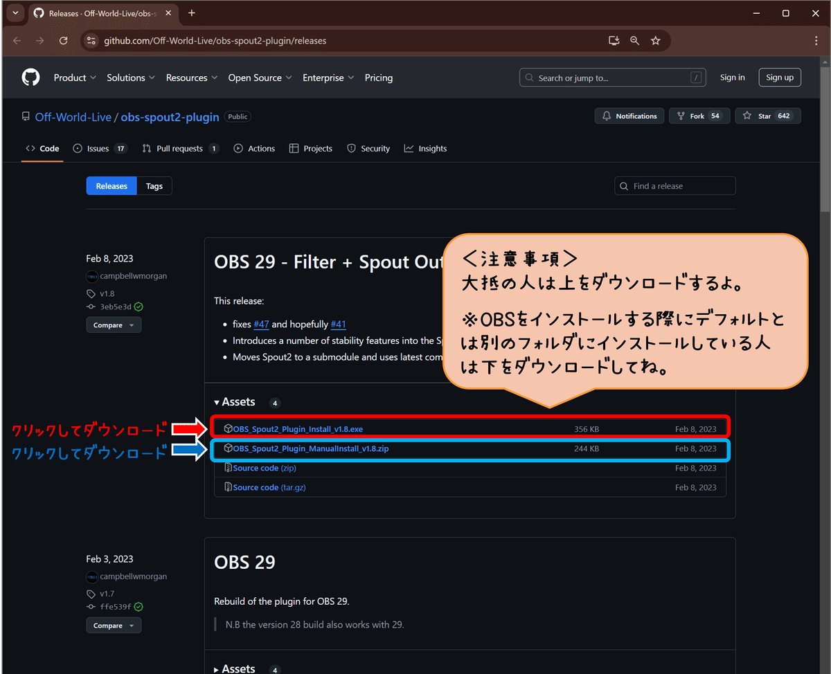This screenshot has width=831, height=674.
Task: Open campbellwmorgan profile under Feb 8, 2023
Action: pos(133,276)
